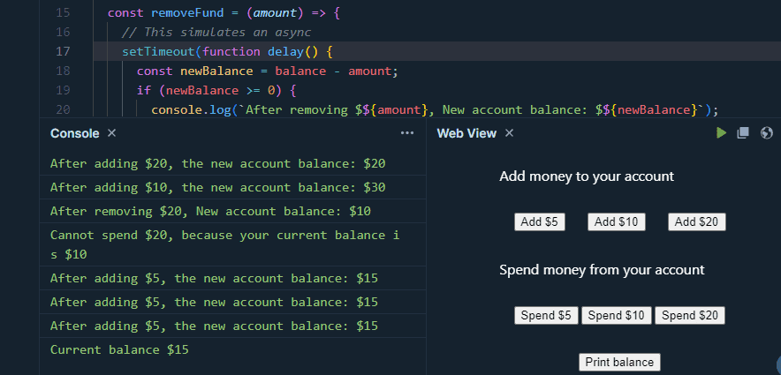The height and width of the screenshot is (375, 781).
Task: Open Web View in browser via globe icon
Action: click(x=767, y=132)
